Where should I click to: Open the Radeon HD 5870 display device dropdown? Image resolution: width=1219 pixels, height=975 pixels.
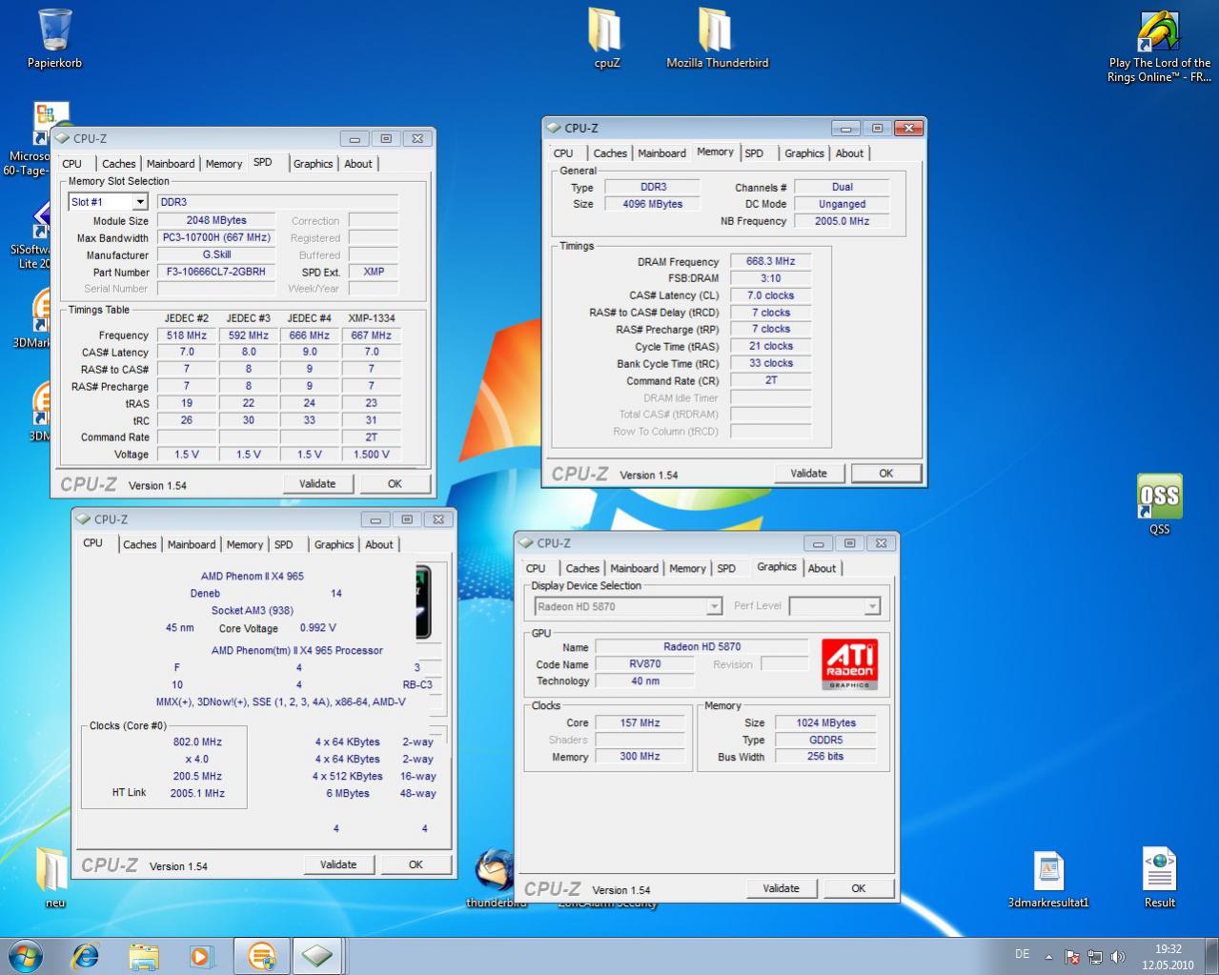coord(714,606)
